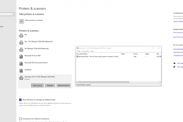Click the right arrow of queue scrollbar

[x=160, y=82]
